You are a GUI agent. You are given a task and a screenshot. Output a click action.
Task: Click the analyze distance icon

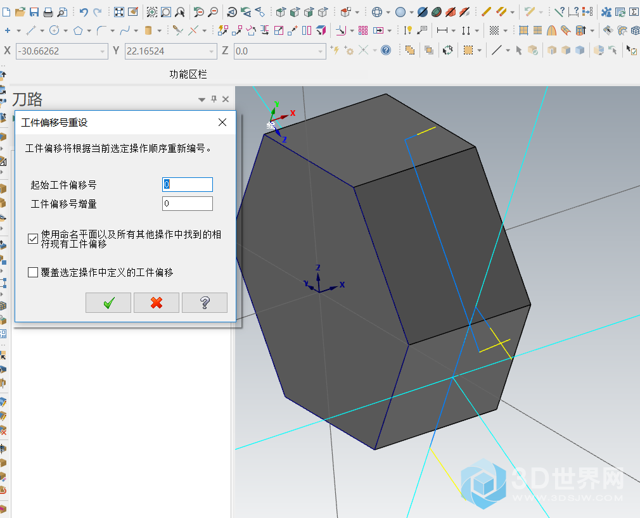click(573, 12)
